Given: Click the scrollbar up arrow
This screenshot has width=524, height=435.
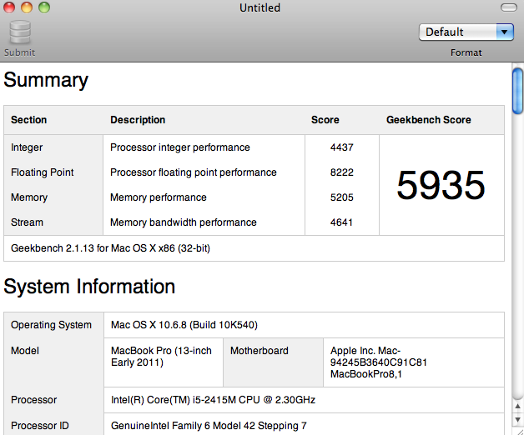Looking at the screenshot, I should 517,407.
